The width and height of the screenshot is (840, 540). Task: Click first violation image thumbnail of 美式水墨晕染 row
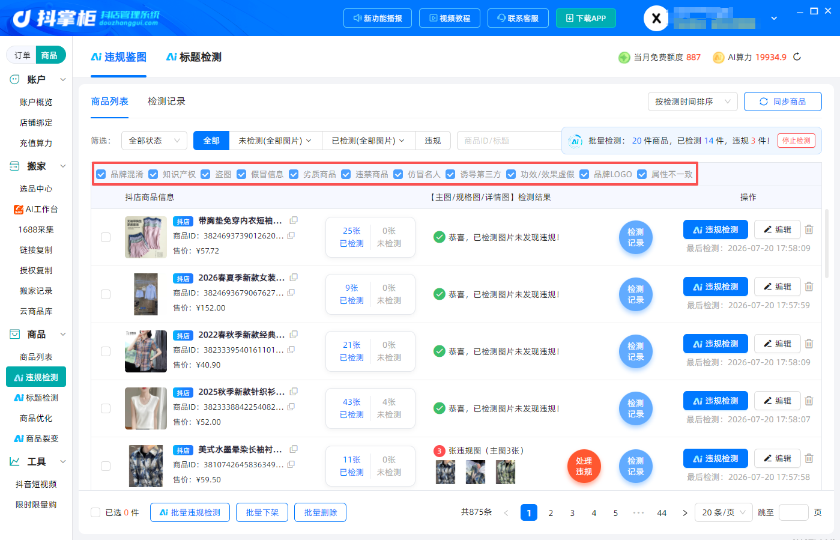coord(446,472)
